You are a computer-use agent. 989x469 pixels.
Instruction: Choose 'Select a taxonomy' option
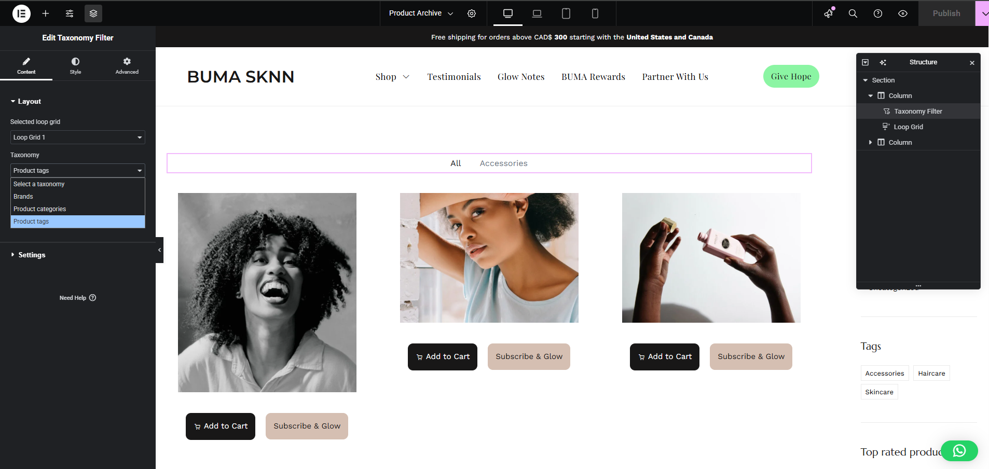(x=78, y=184)
